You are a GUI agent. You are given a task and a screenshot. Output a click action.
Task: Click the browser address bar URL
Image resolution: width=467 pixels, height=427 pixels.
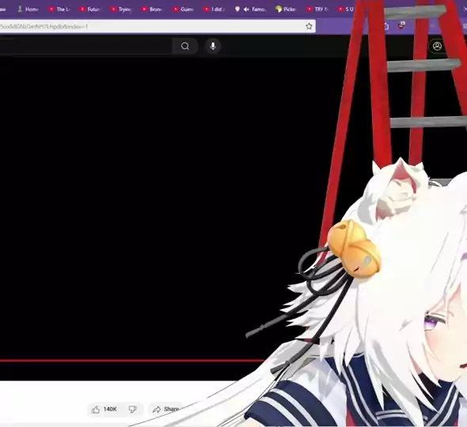(44, 26)
